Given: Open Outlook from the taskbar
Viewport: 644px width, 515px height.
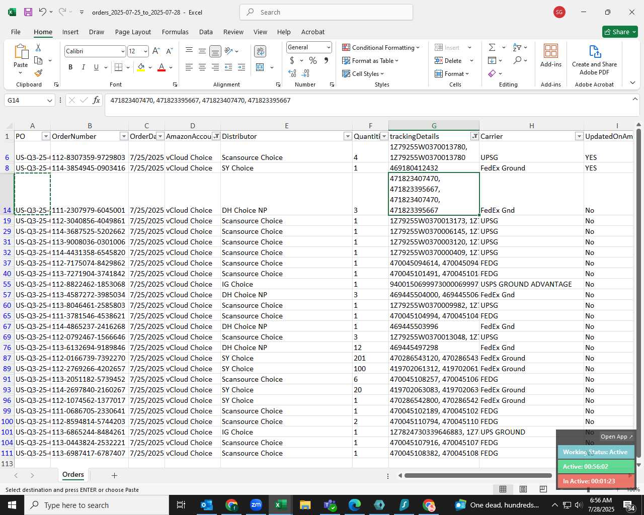Looking at the screenshot, I should click(207, 505).
